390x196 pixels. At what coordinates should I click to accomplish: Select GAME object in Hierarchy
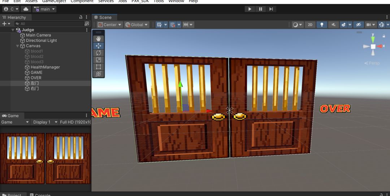click(x=36, y=72)
